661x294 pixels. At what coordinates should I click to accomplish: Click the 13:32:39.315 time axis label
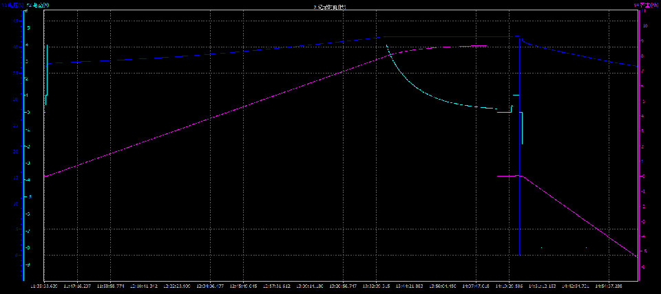[377, 286]
